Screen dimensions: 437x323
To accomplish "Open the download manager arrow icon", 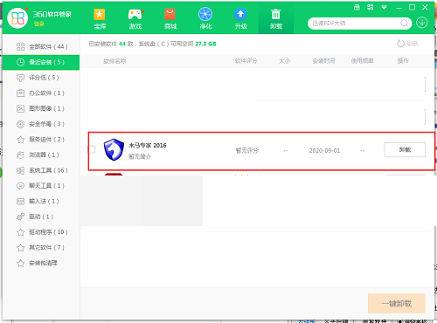I will click(x=421, y=23).
